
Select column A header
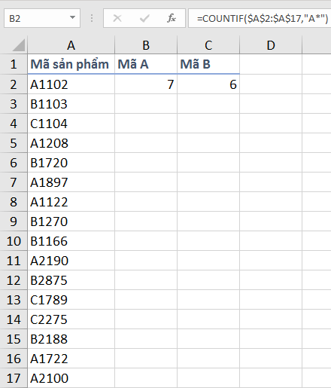tap(71, 45)
